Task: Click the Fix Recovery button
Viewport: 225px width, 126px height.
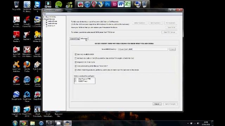Action: click(171, 23)
